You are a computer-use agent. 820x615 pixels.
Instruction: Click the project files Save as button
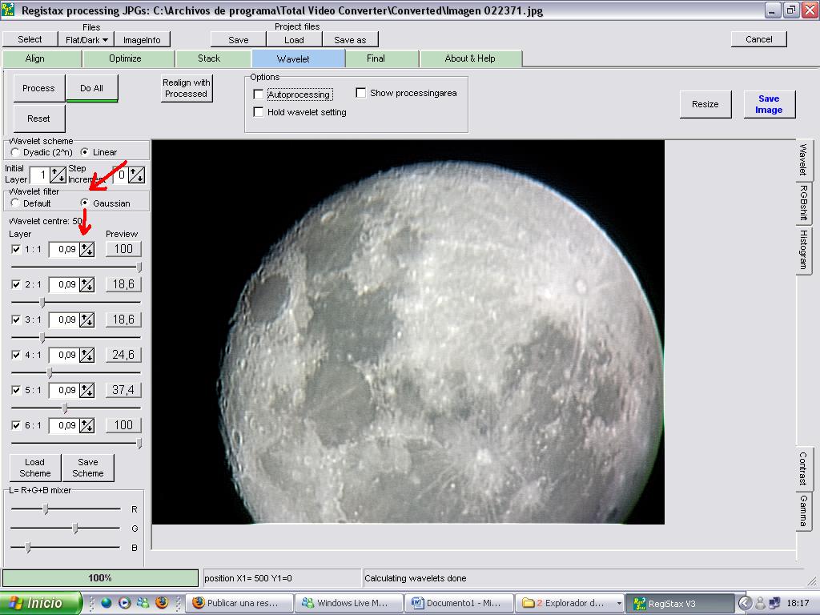click(350, 40)
